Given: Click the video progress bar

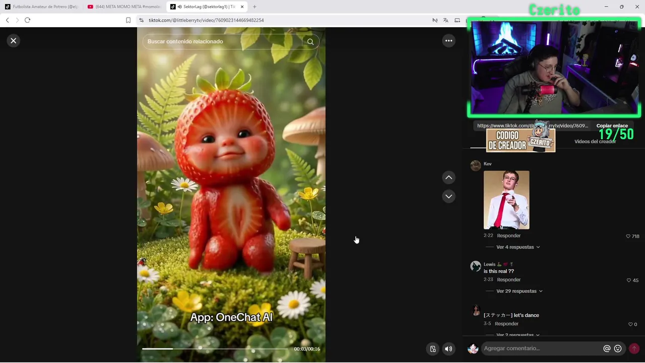Looking at the screenshot, I should (x=216, y=349).
